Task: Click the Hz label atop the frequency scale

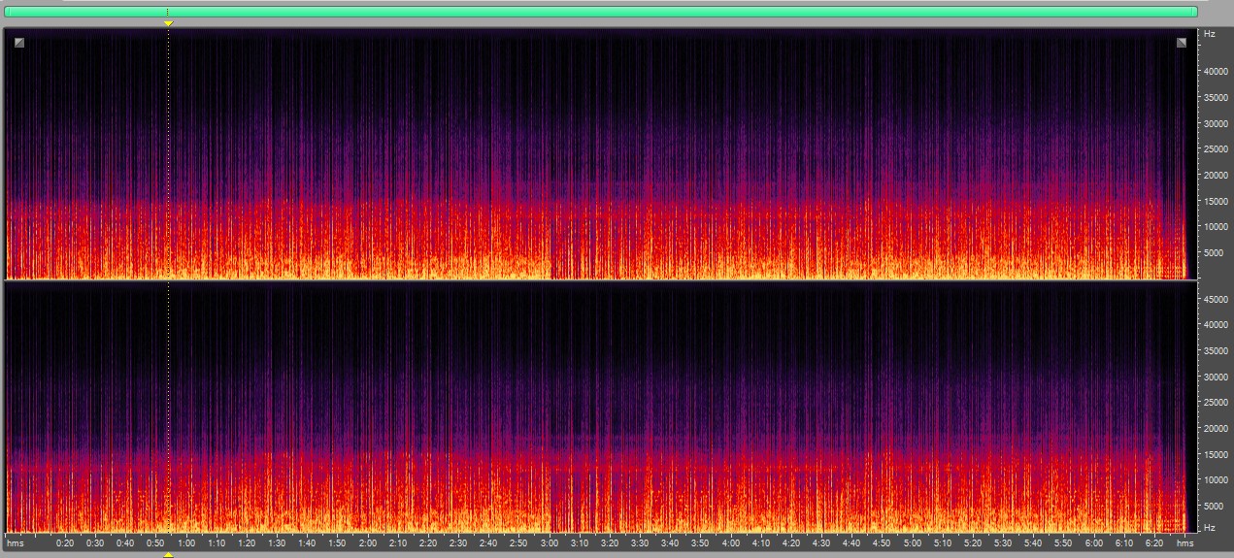Action: pos(1209,34)
